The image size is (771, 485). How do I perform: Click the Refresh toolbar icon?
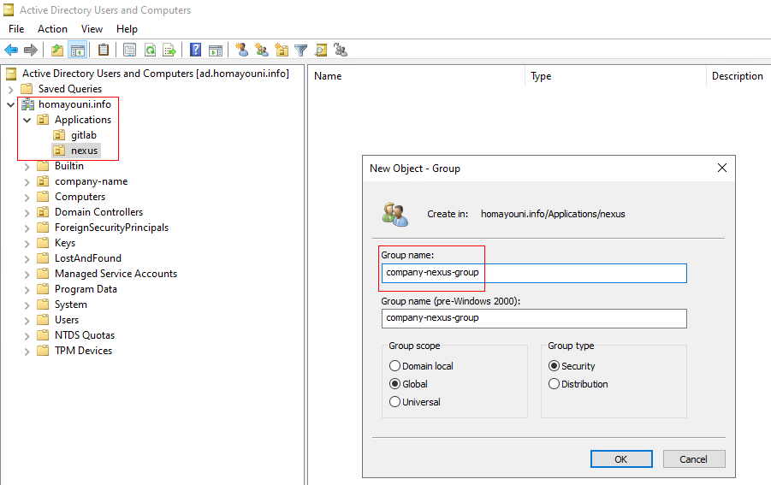[150, 50]
